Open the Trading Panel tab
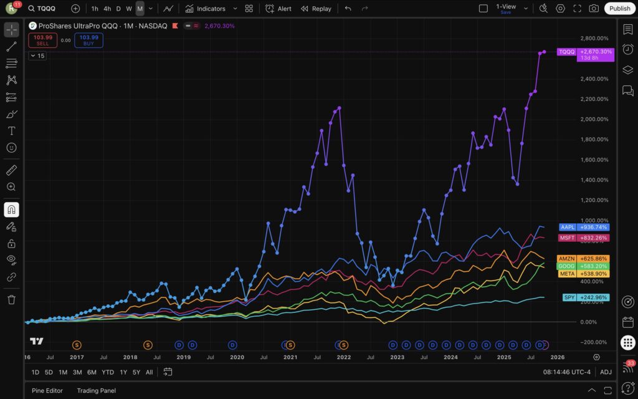Image resolution: width=638 pixels, height=399 pixels. click(x=96, y=390)
